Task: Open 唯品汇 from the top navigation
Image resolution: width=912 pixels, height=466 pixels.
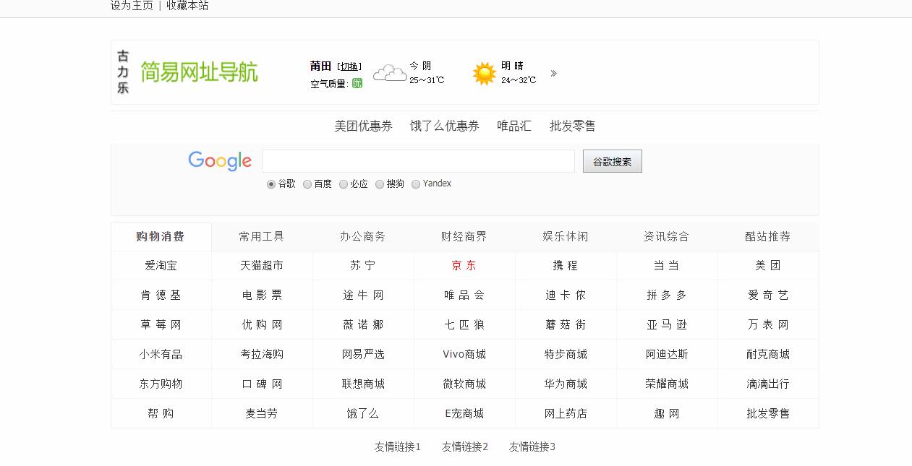Action: click(x=513, y=125)
